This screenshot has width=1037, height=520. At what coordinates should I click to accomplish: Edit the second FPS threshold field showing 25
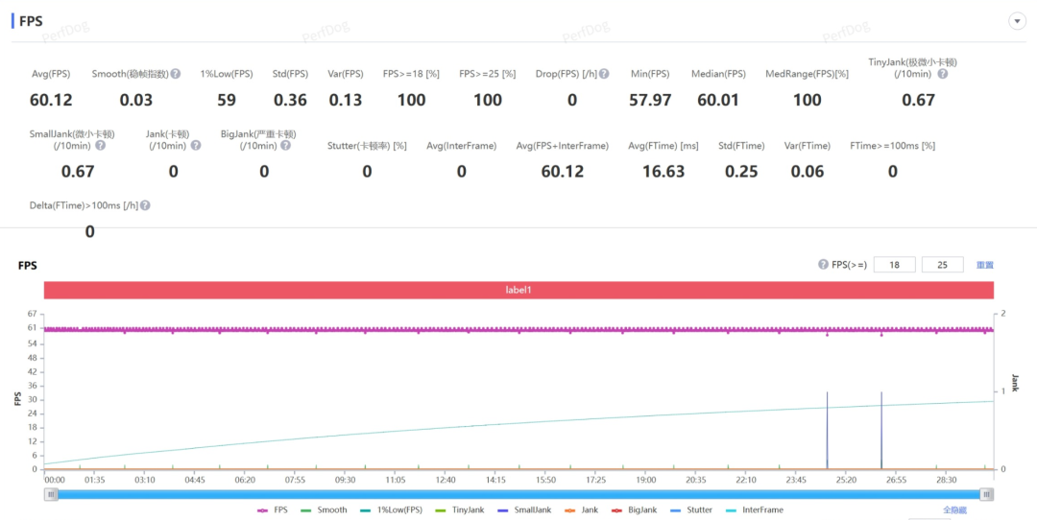click(x=943, y=265)
